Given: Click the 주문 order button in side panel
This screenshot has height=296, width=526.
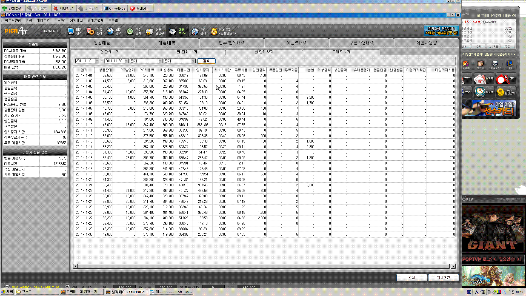Looking at the screenshot, I should coord(508,47).
